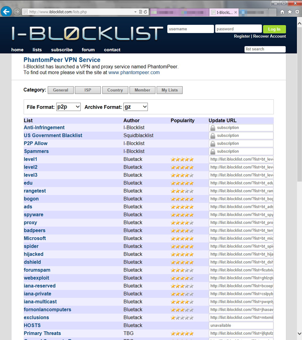This screenshot has width=302, height=340.
Task: Click the compatibility view icon in address bar
Action: pos(140,12)
